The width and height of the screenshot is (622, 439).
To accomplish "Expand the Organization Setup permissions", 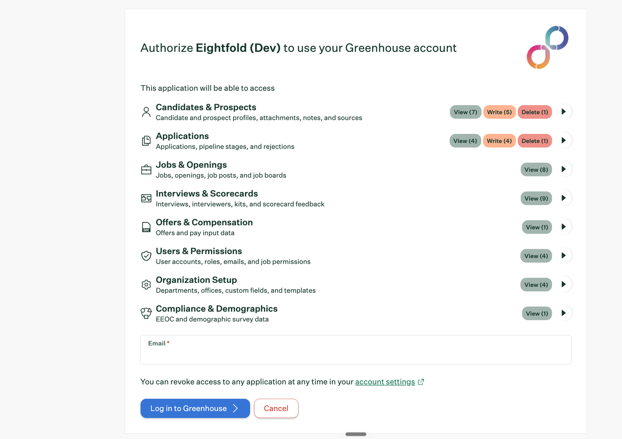I will coord(563,285).
